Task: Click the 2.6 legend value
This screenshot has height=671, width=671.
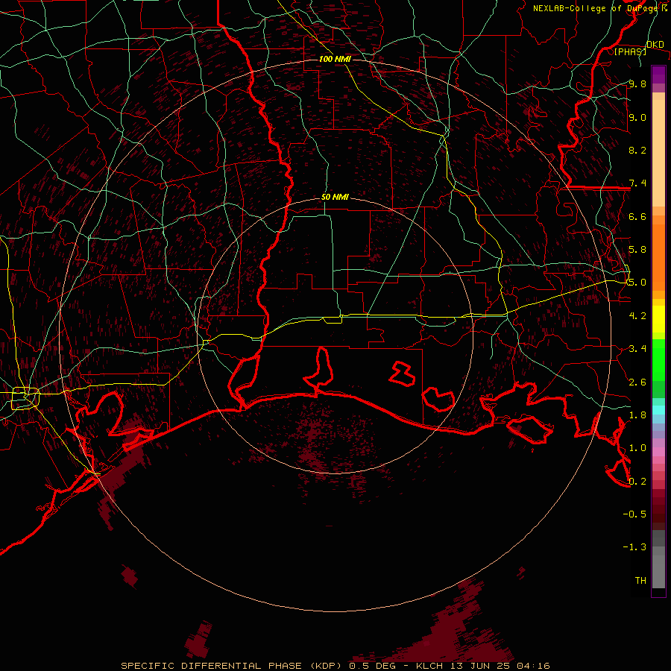Action: (637, 382)
